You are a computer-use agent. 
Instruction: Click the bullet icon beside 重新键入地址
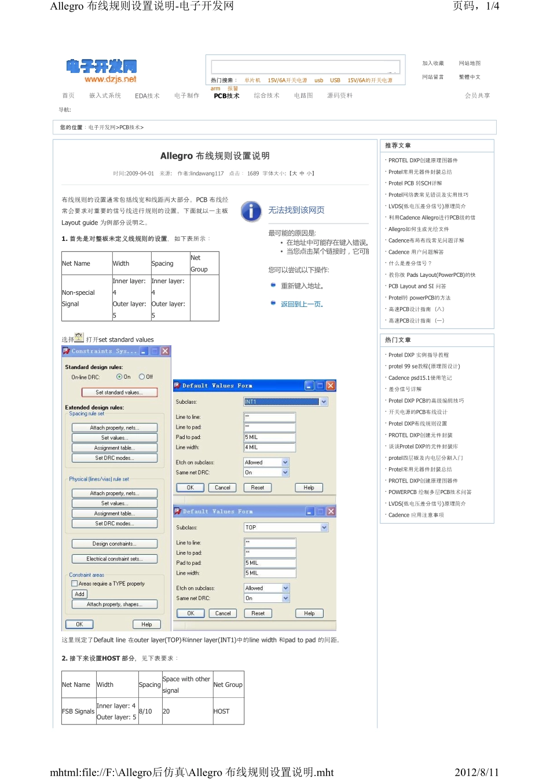point(273,285)
